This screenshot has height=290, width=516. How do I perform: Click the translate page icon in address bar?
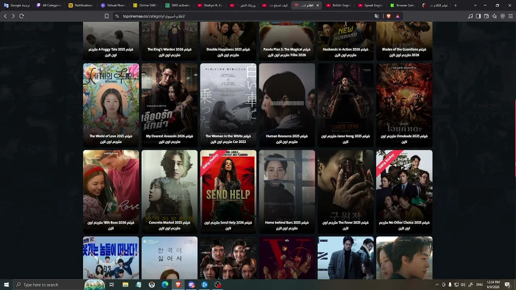(377, 16)
